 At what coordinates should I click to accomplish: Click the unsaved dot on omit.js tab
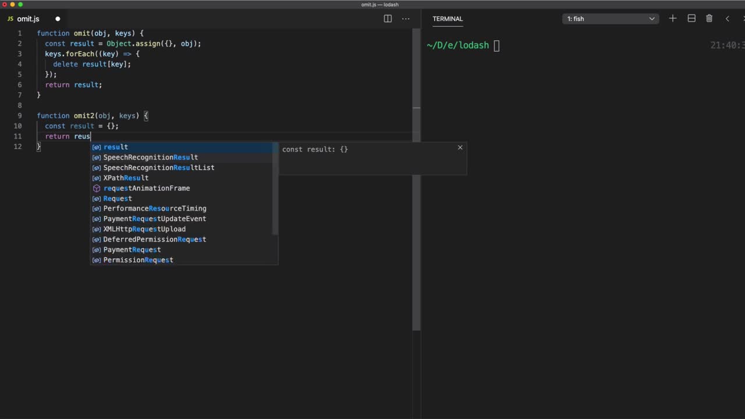pyautogui.click(x=58, y=19)
